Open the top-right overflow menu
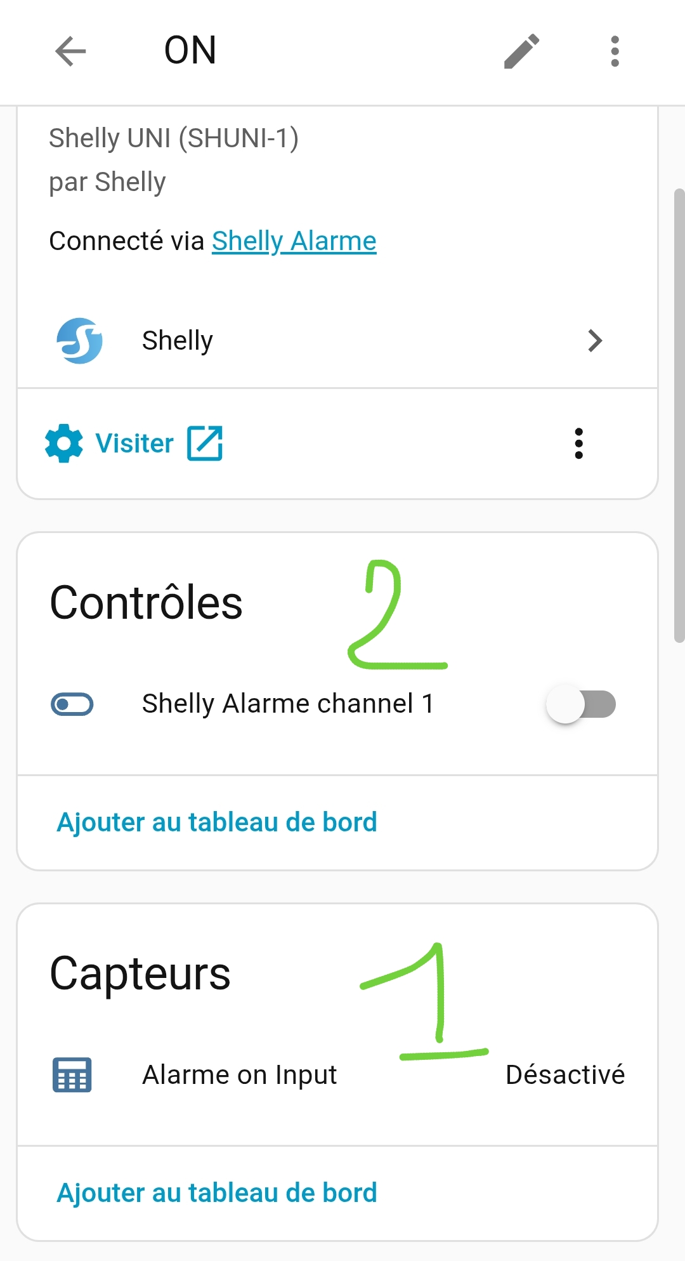The height and width of the screenshot is (1261, 685). 614,51
